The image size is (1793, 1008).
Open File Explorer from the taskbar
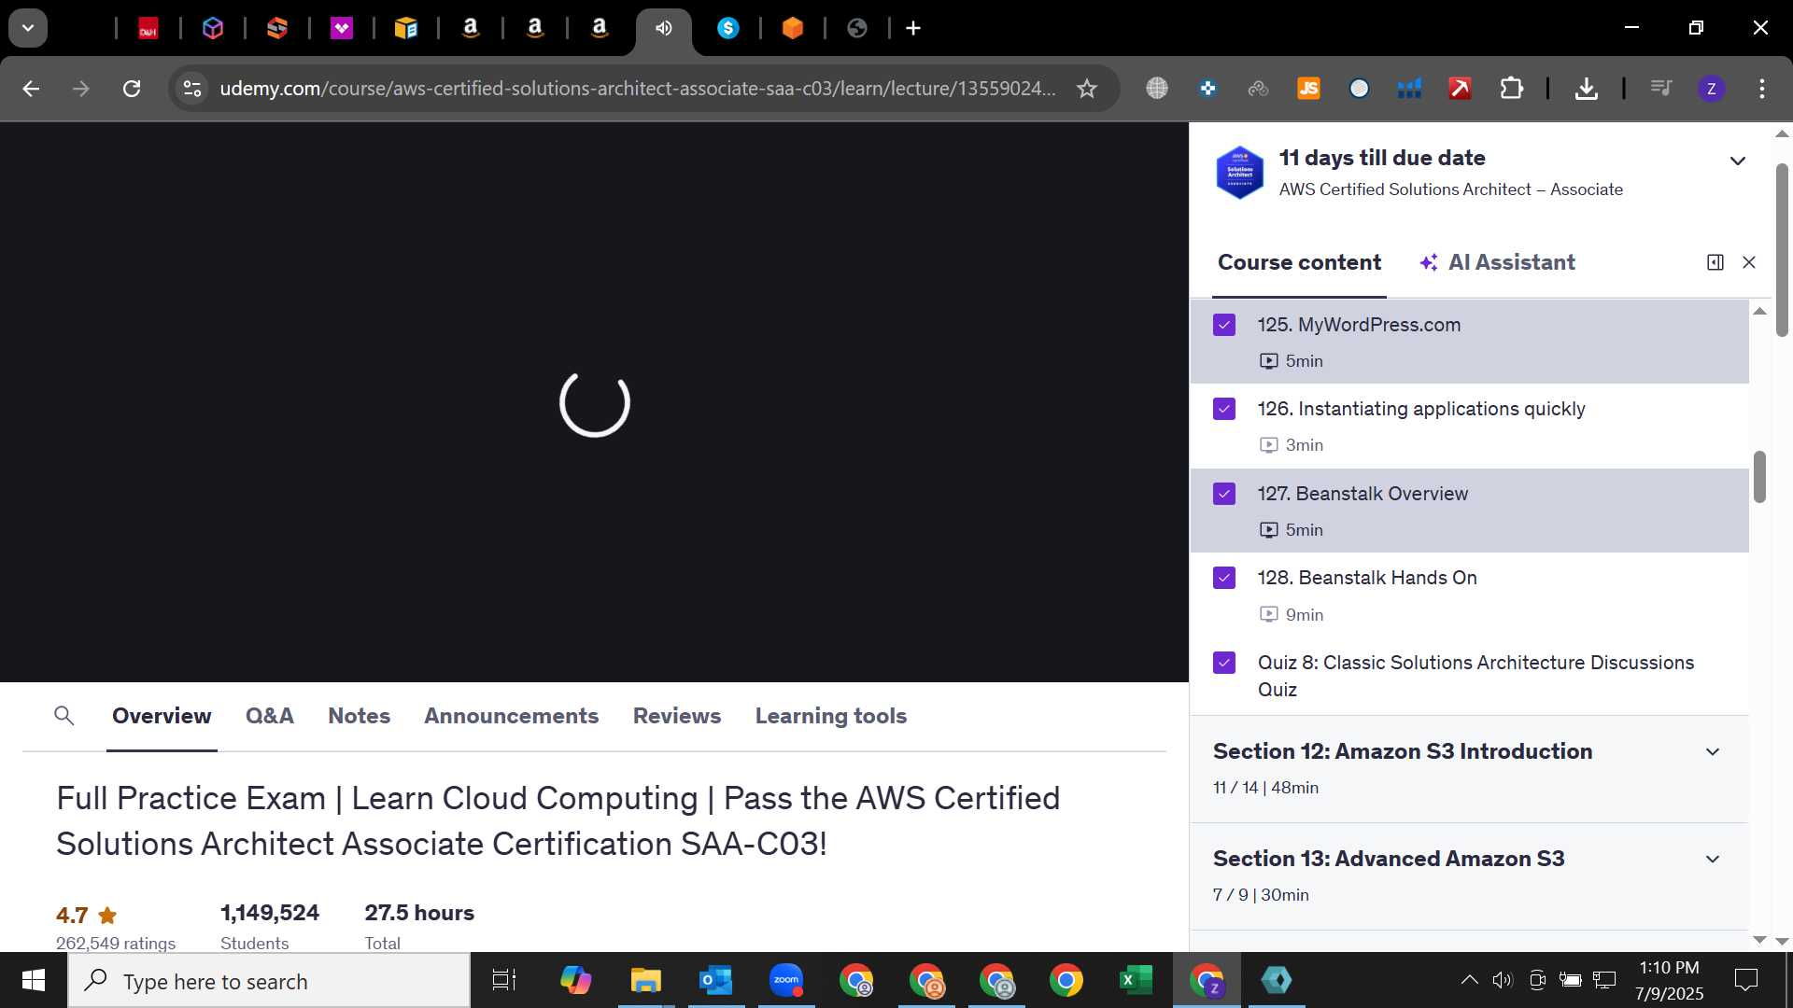[x=645, y=981]
